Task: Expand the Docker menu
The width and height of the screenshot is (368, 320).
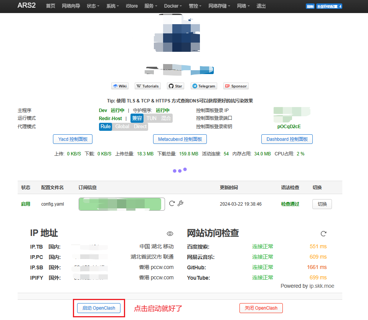Action: click(x=173, y=6)
